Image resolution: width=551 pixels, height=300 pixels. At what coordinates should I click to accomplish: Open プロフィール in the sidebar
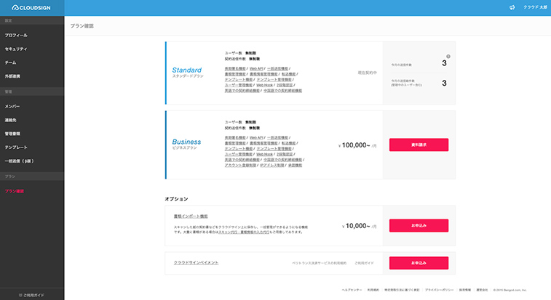tap(16, 35)
